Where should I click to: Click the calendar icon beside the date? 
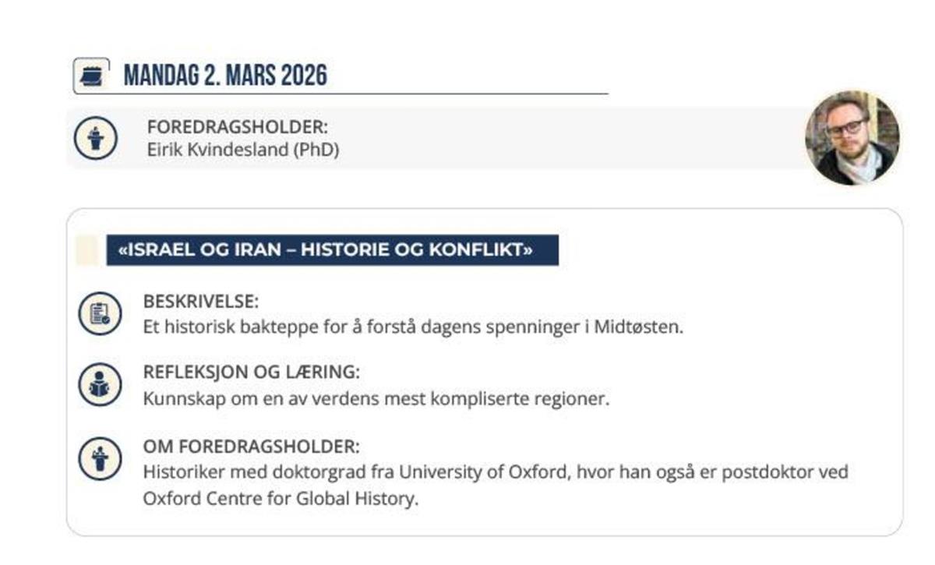tap(90, 76)
